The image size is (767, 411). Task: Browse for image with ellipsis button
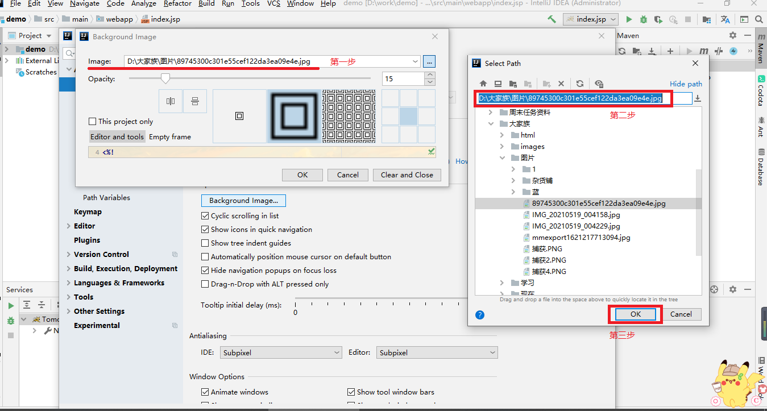click(429, 61)
